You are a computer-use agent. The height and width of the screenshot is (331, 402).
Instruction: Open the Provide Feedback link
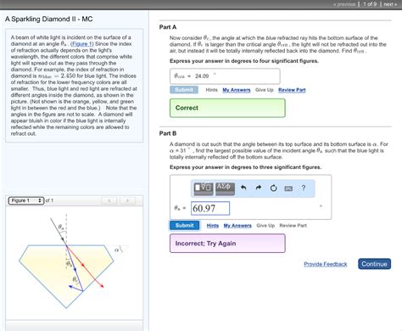click(326, 264)
